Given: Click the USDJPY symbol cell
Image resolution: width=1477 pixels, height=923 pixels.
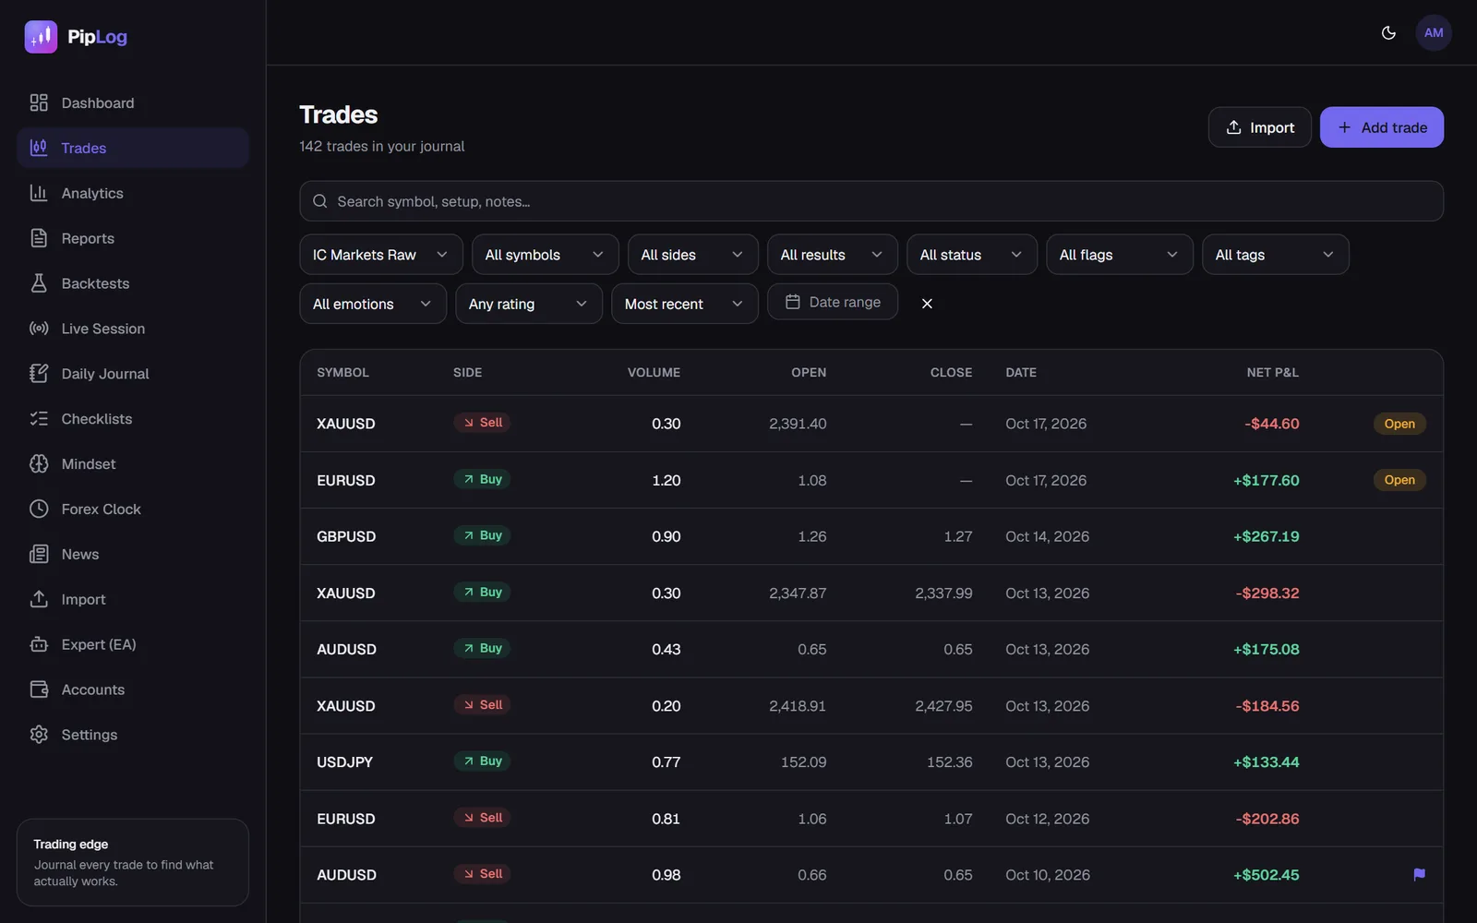Looking at the screenshot, I should click(x=344, y=762).
